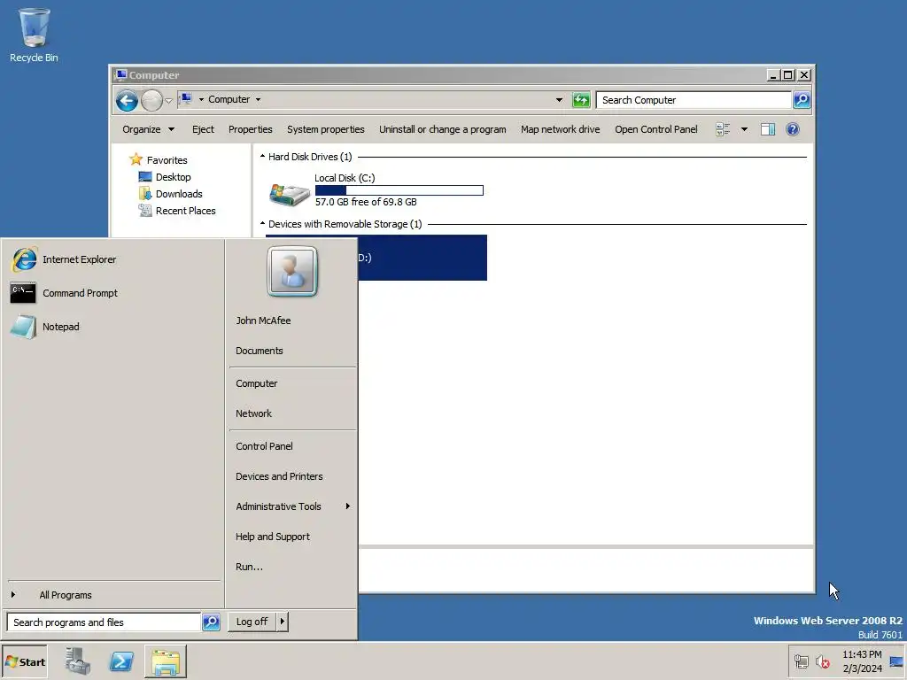Click 57.0 GB free of 69.8 GB text
The width and height of the screenshot is (907, 680).
[x=366, y=202]
